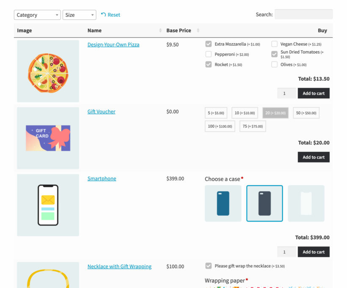Click the pizza quantity input box
347x288 pixels.
[286, 93]
